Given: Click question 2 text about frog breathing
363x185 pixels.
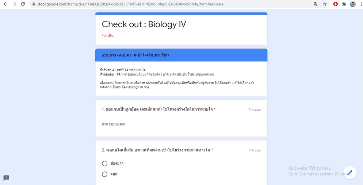Looking at the screenshot, I should click(x=156, y=150).
